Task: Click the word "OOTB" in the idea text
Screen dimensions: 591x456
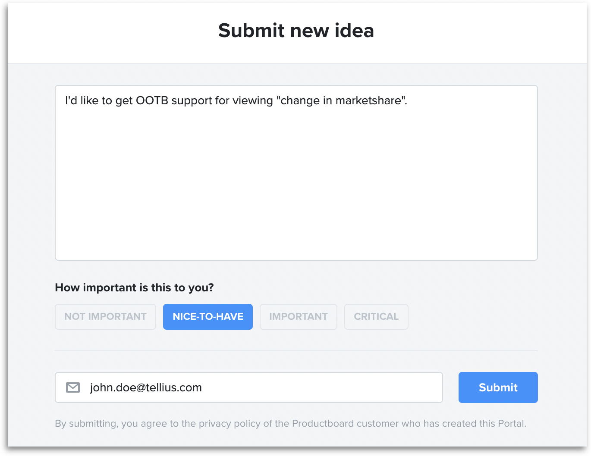Action: click(x=152, y=100)
